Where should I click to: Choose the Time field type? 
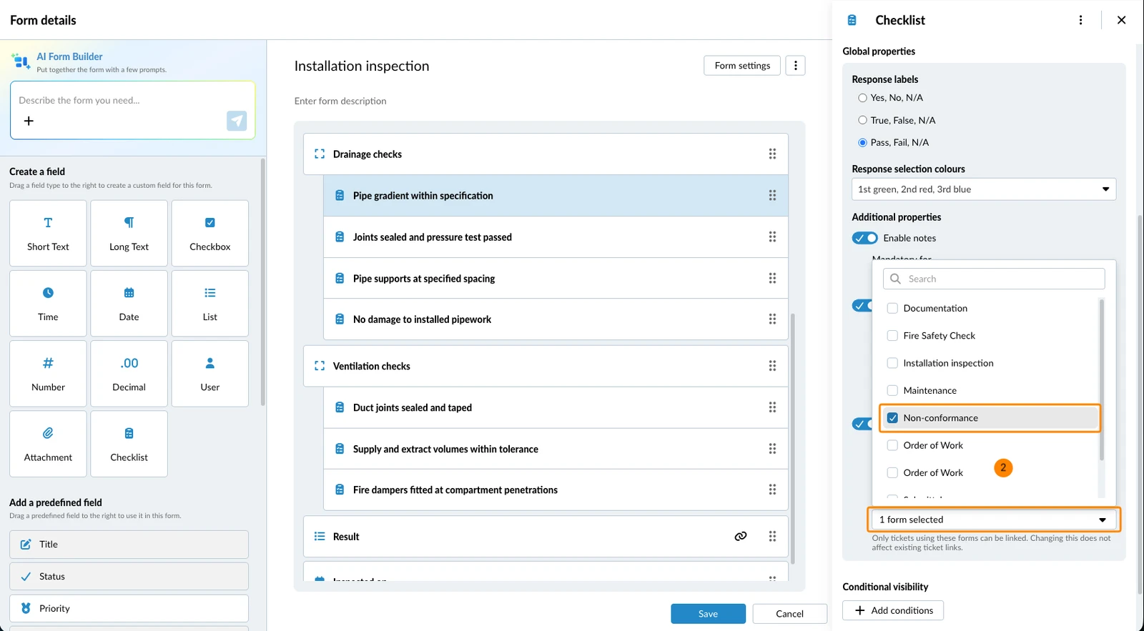click(x=48, y=303)
